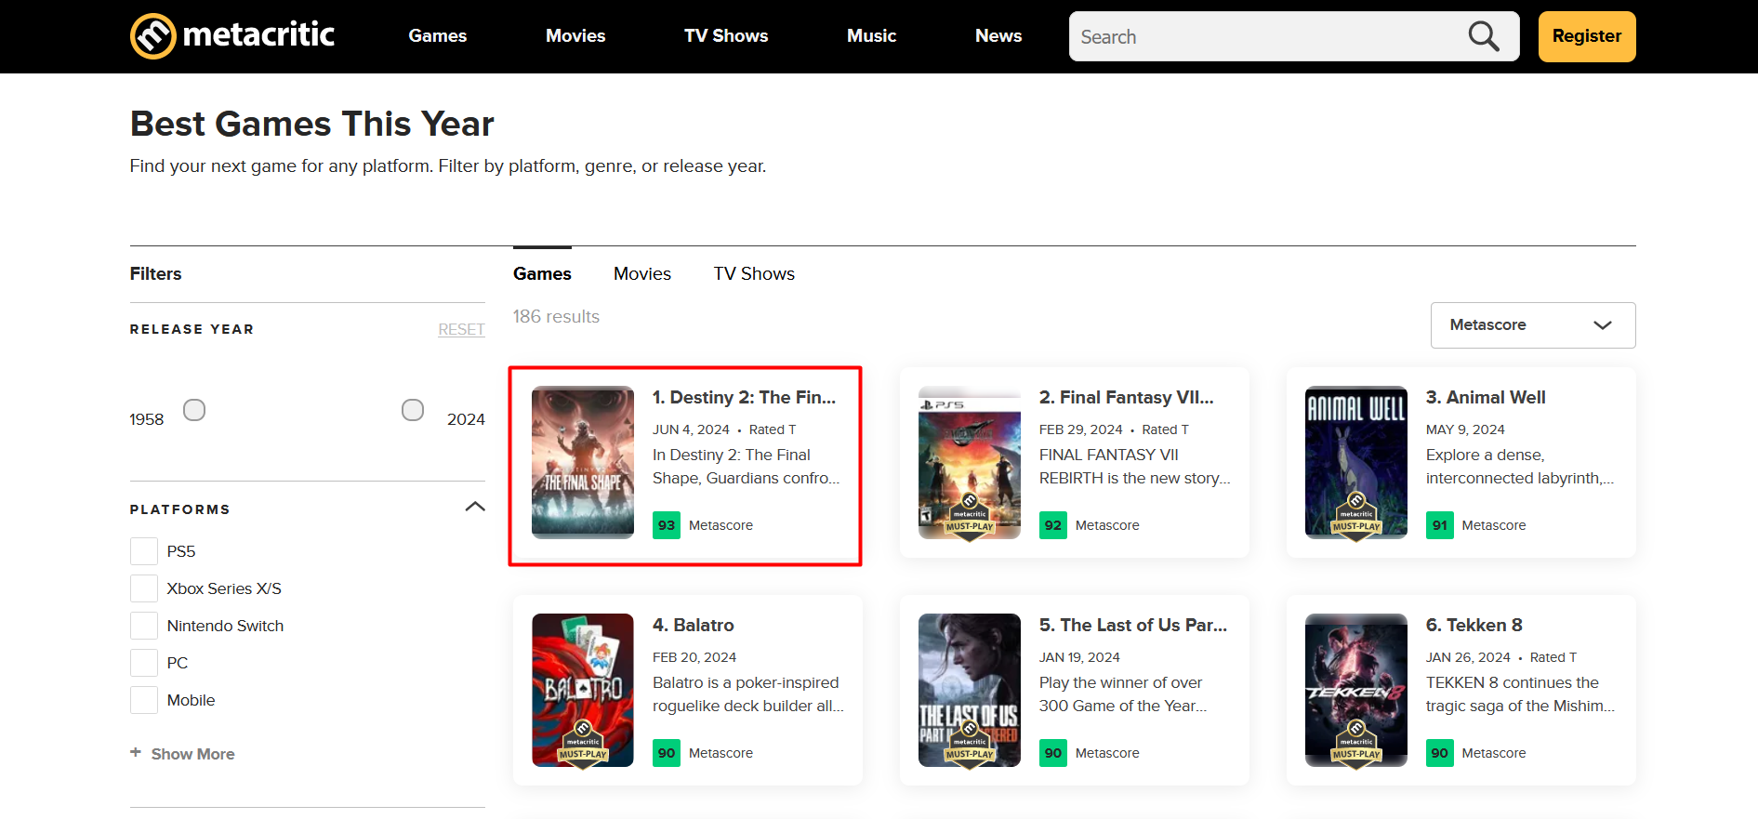The image size is (1758, 819).
Task: Open Games in the top navigation
Action: [438, 36]
